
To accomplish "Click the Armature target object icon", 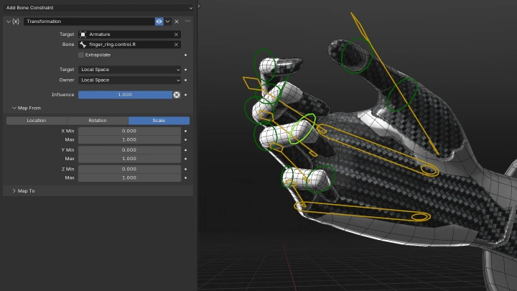I will (x=83, y=34).
